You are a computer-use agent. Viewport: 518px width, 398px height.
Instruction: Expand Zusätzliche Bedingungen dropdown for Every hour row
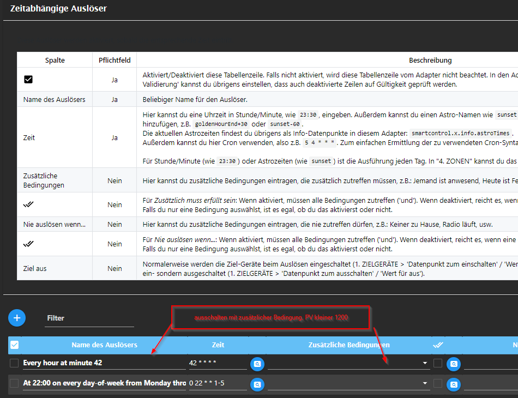[425, 363]
